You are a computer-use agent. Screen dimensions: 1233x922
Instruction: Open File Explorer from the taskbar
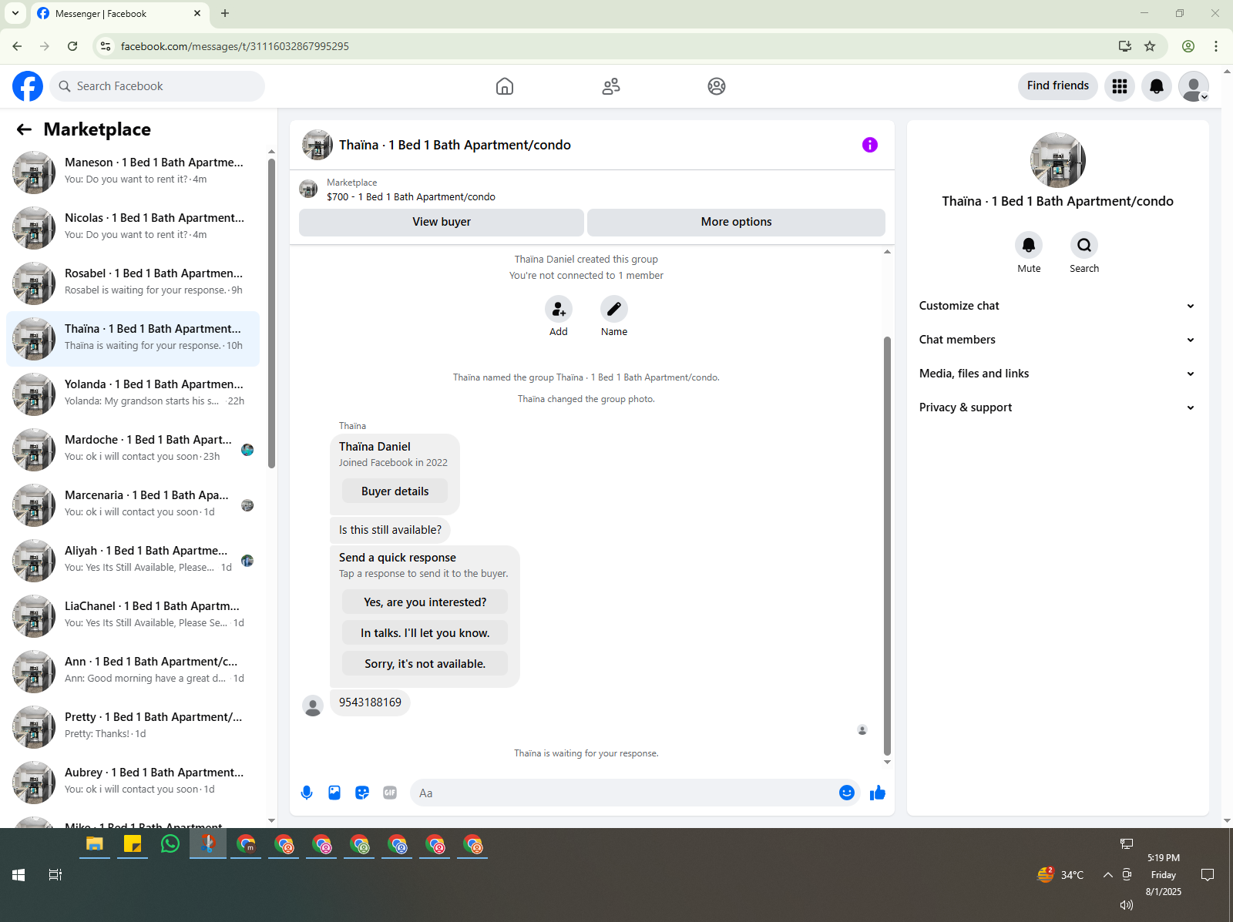(x=95, y=844)
